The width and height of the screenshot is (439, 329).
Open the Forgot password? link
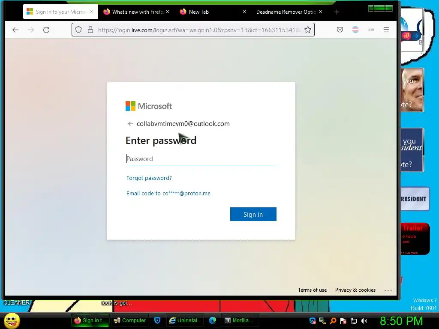click(x=149, y=178)
